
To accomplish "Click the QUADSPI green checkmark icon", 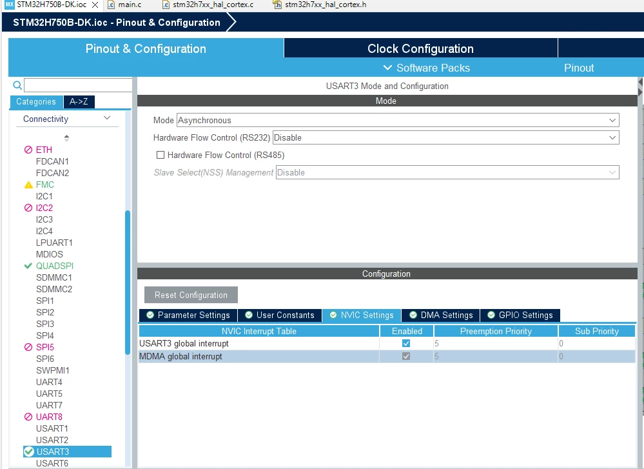I will coord(28,266).
